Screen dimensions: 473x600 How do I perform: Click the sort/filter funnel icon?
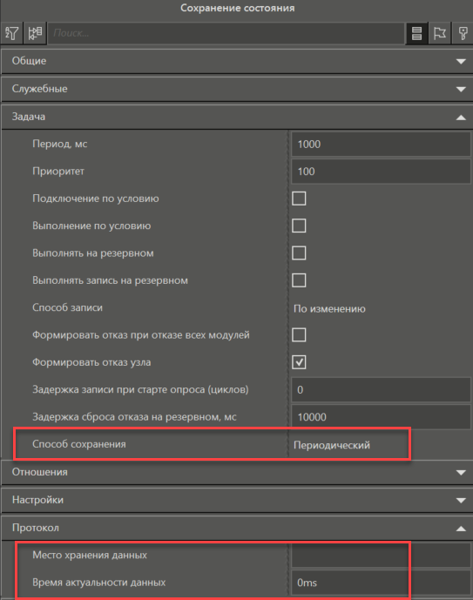(x=12, y=33)
